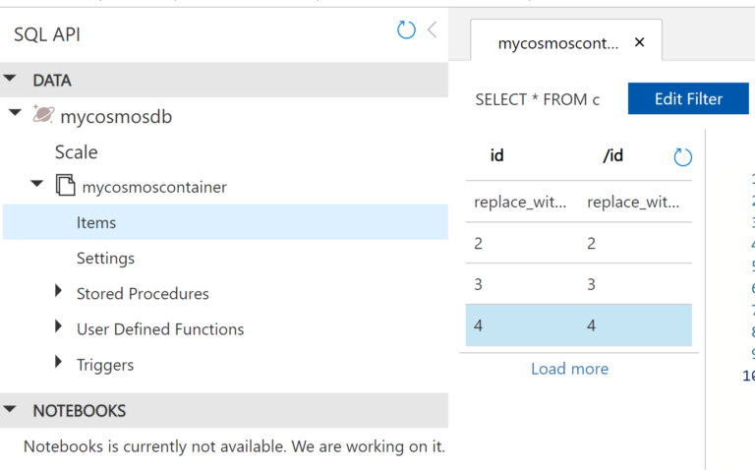Open Items under mycosmoscontainer

pyautogui.click(x=225, y=222)
